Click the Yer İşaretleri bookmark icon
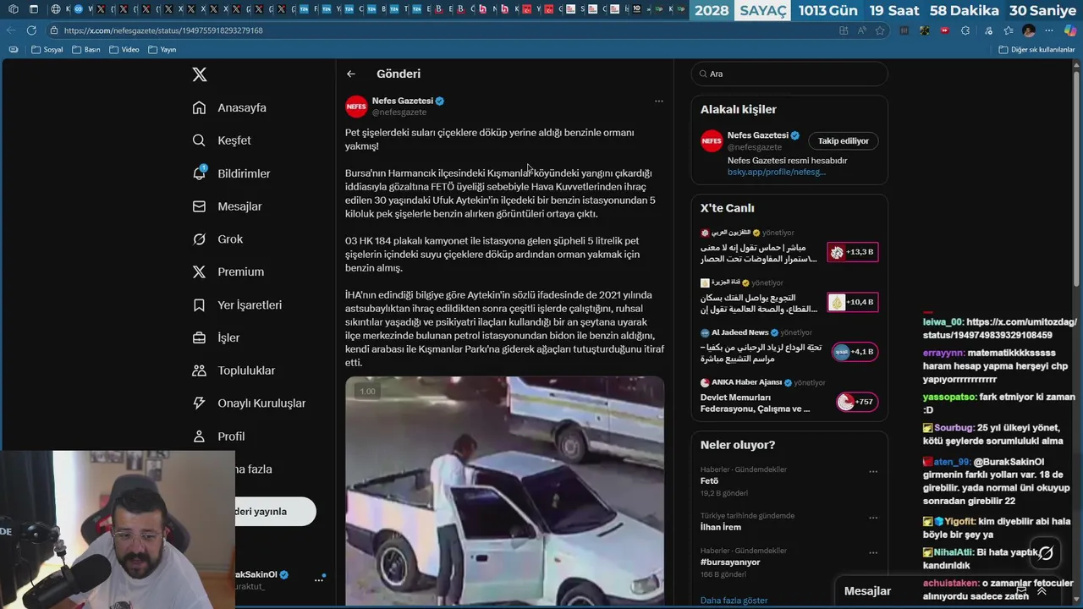This screenshot has height=609, width=1083. coord(199,304)
